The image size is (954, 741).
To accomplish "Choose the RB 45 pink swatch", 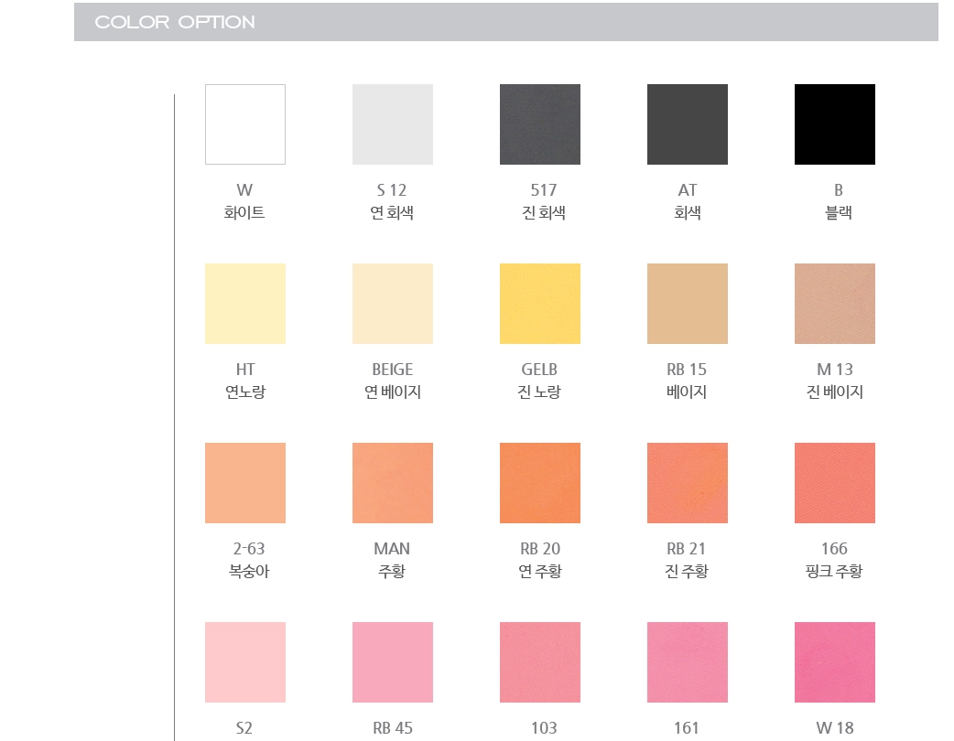I will pyautogui.click(x=393, y=662).
